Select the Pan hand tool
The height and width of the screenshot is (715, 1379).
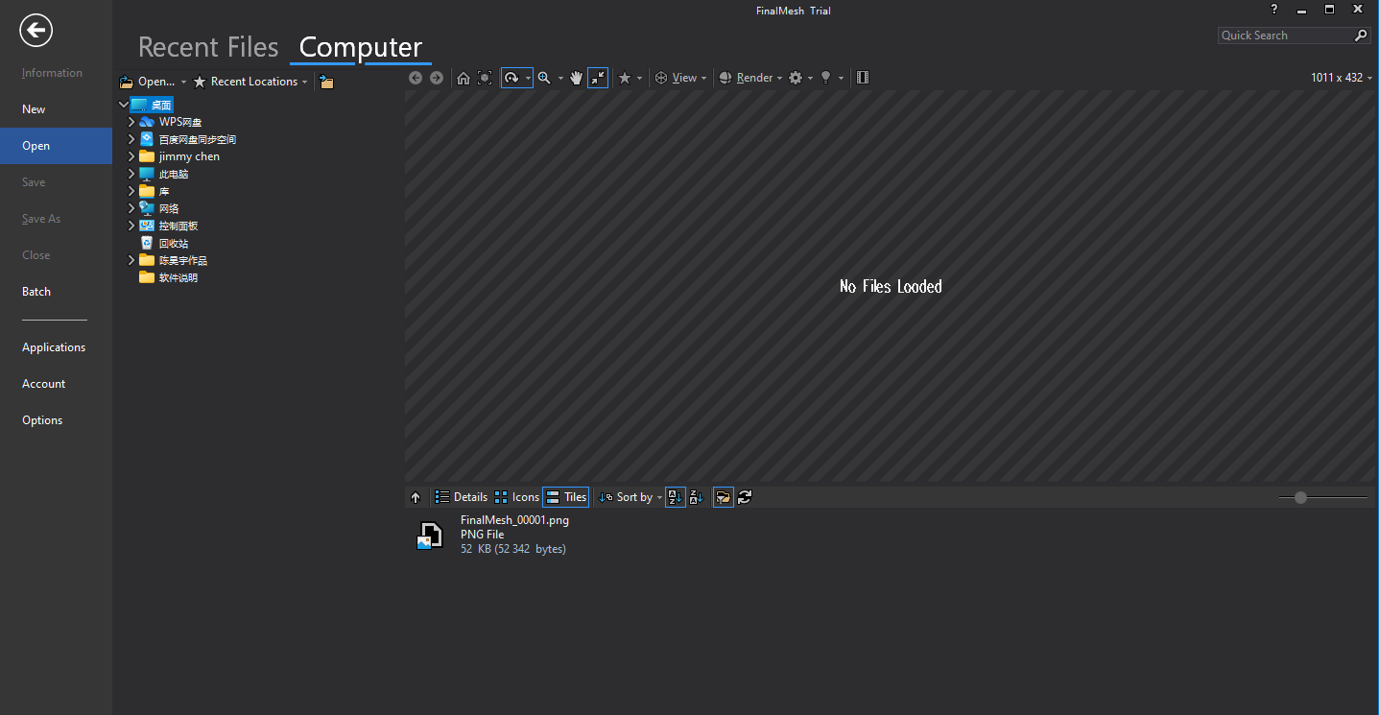point(576,78)
